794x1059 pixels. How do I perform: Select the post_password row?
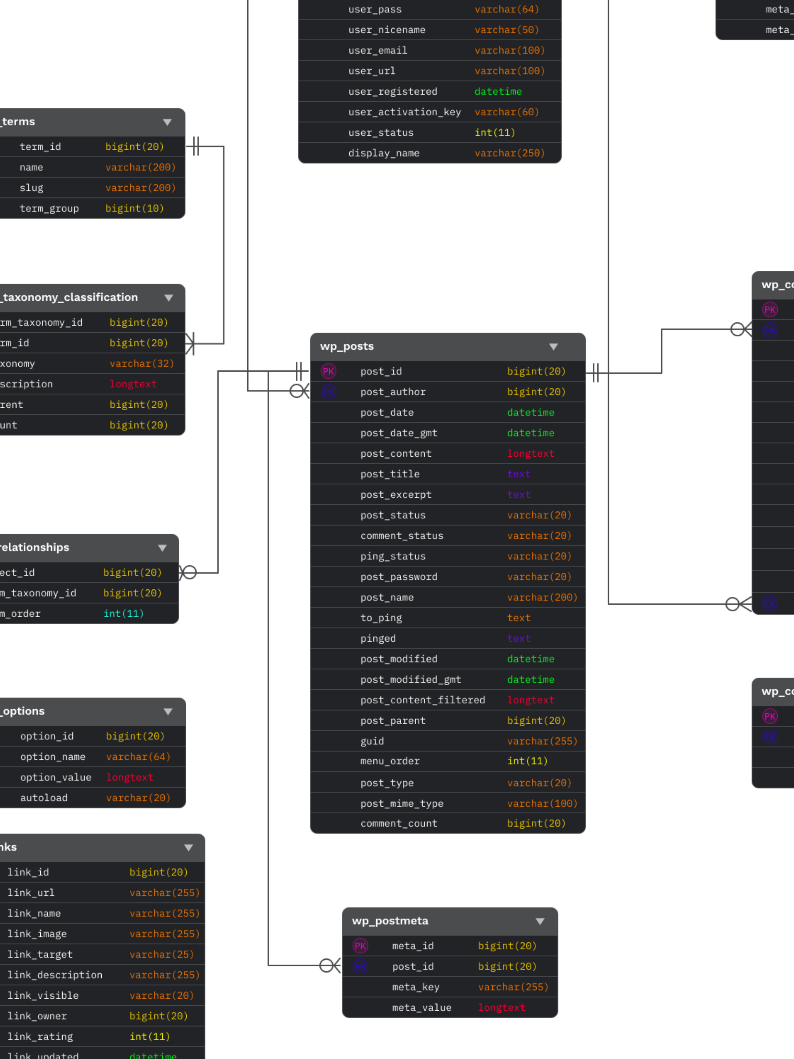click(x=448, y=577)
